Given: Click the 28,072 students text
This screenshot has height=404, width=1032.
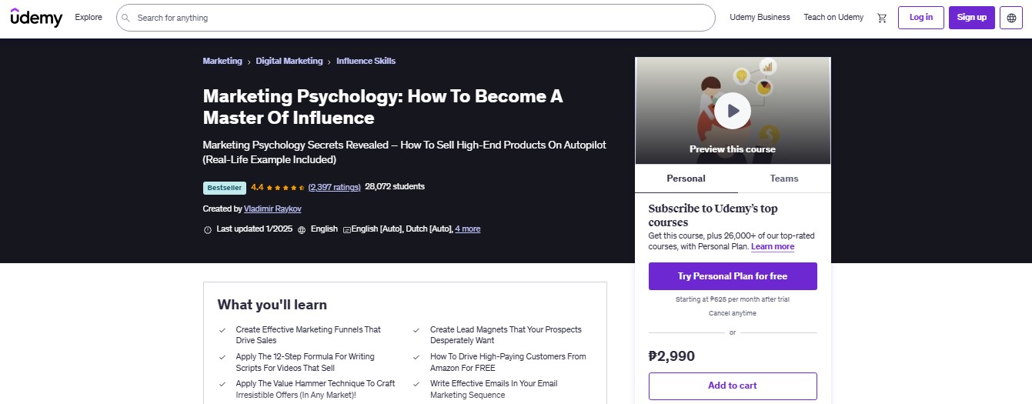Looking at the screenshot, I should click(395, 187).
